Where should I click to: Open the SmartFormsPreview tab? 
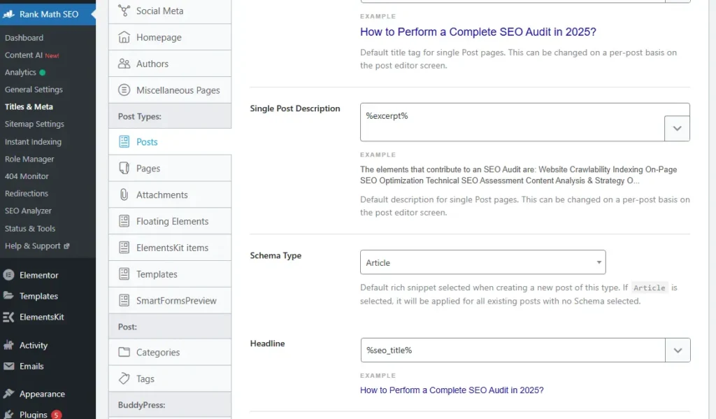170,301
